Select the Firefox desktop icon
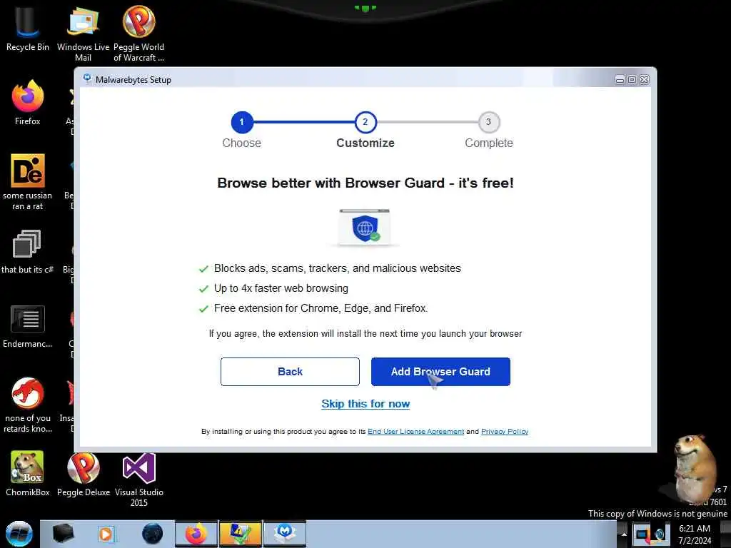Image resolution: width=731 pixels, height=548 pixels. (28, 103)
